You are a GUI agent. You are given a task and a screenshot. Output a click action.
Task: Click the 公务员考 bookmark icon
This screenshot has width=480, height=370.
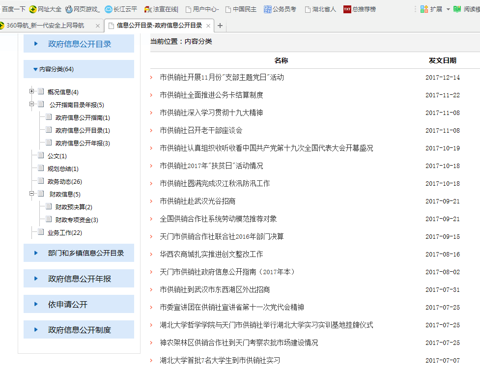(267, 9)
